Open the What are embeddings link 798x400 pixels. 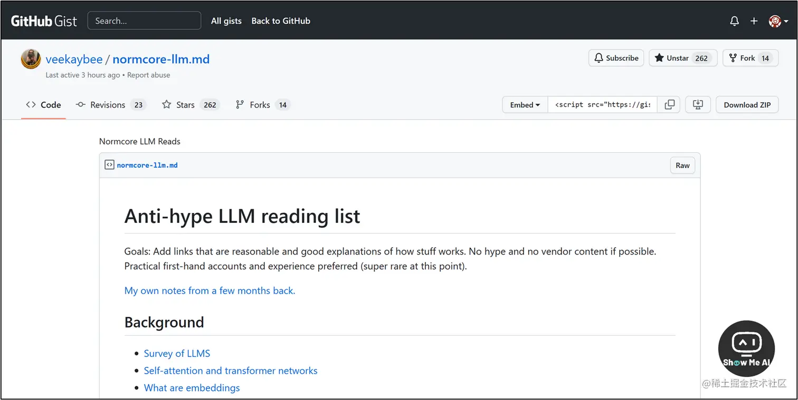coord(192,388)
